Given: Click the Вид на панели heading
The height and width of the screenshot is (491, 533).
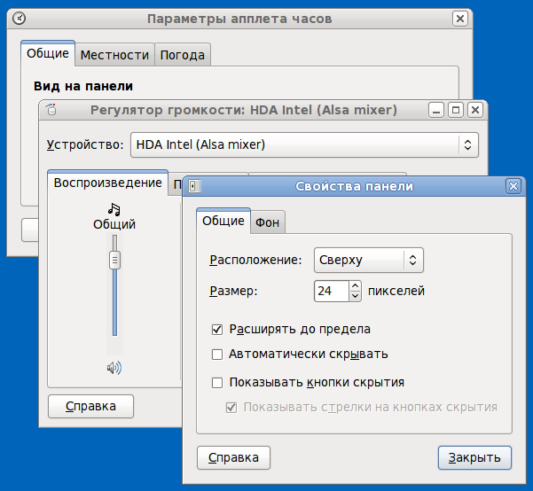Looking at the screenshot, I should point(83,86).
